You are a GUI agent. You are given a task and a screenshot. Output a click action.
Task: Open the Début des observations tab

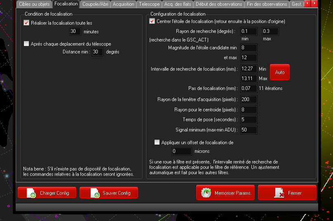(219, 4)
